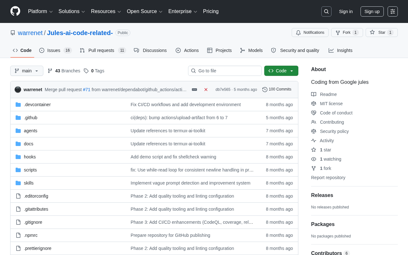Screen dimensions: 408x255
Task: Open the appearance settings sliders icon
Action: [393, 11]
